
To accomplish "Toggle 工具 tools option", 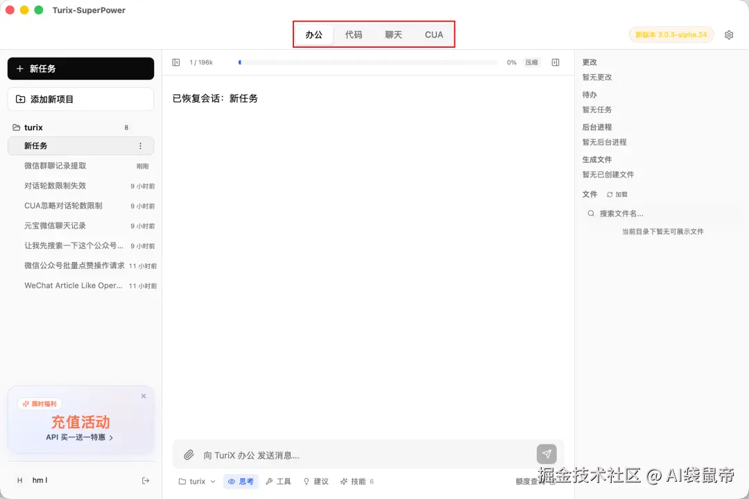I will click(x=279, y=482).
